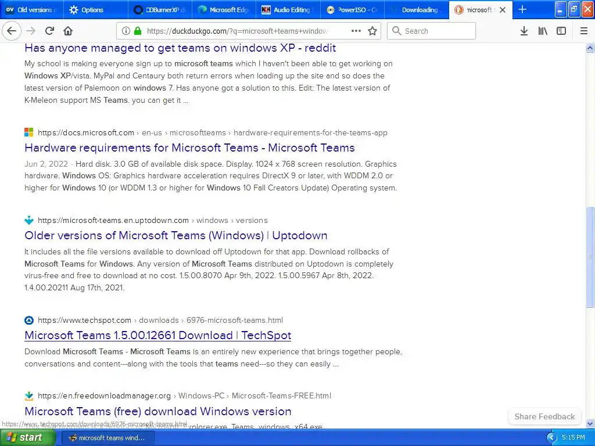
Task: Switch to the Downloading tab
Action: click(416, 10)
